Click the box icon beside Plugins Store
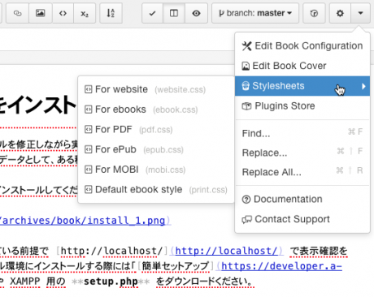The image size is (374, 297). (x=246, y=106)
